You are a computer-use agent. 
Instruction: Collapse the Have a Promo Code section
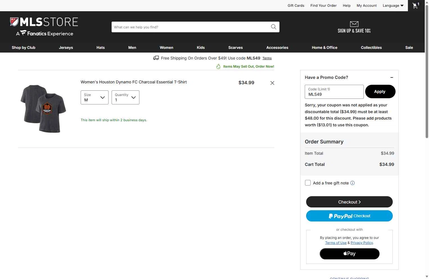coord(392,77)
